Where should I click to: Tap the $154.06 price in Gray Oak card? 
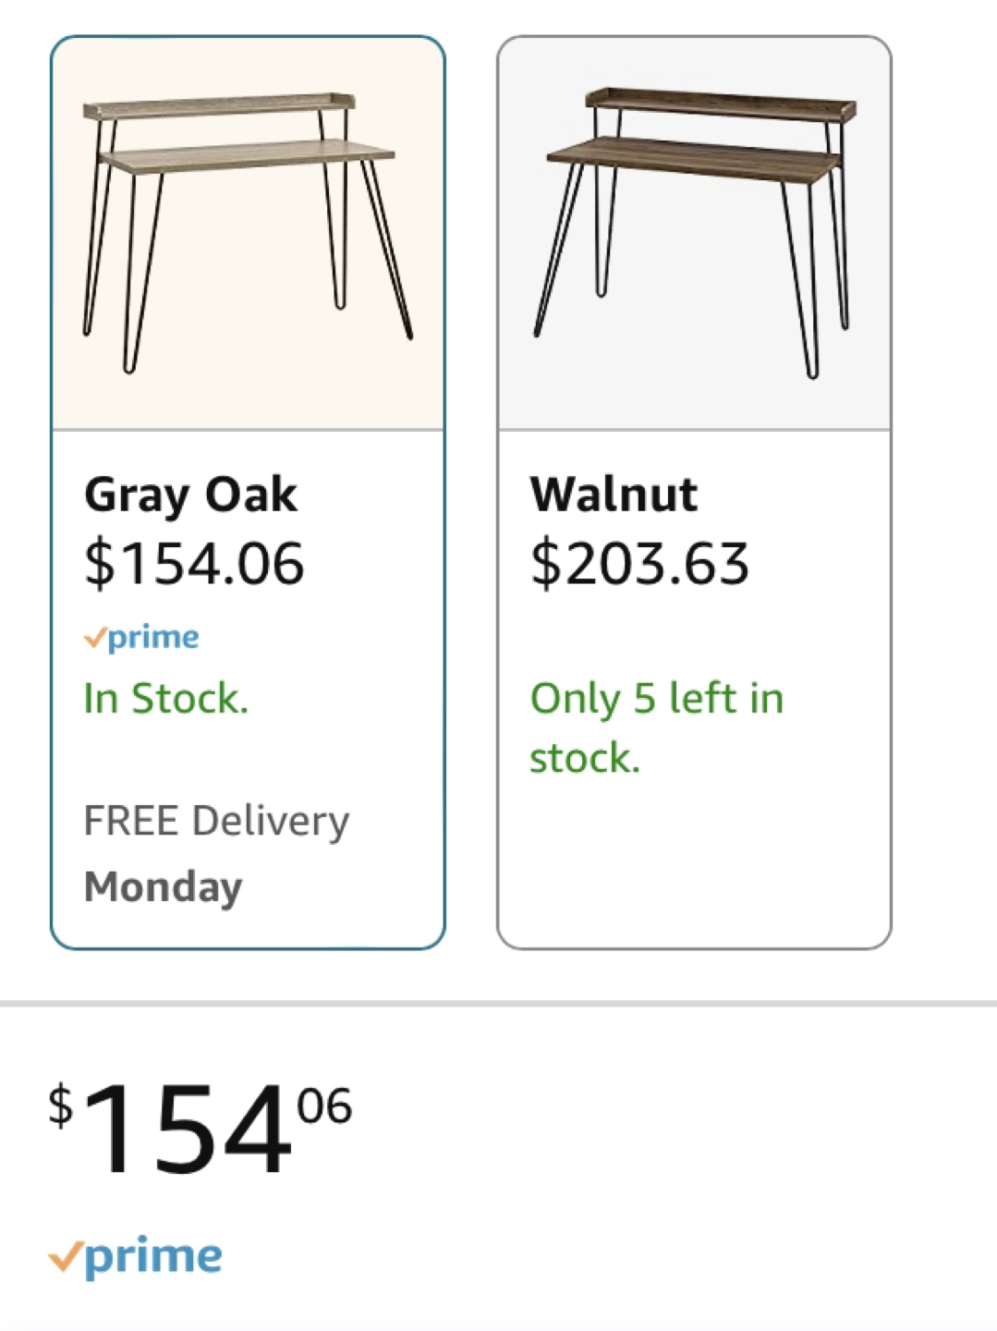point(194,563)
